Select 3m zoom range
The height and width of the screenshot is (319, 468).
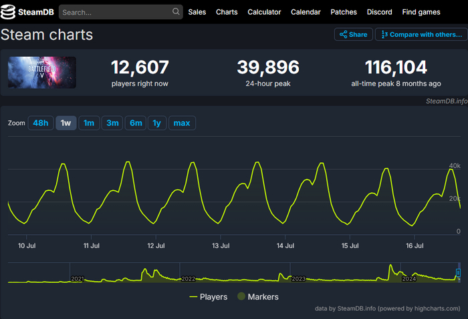(x=112, y=123)
